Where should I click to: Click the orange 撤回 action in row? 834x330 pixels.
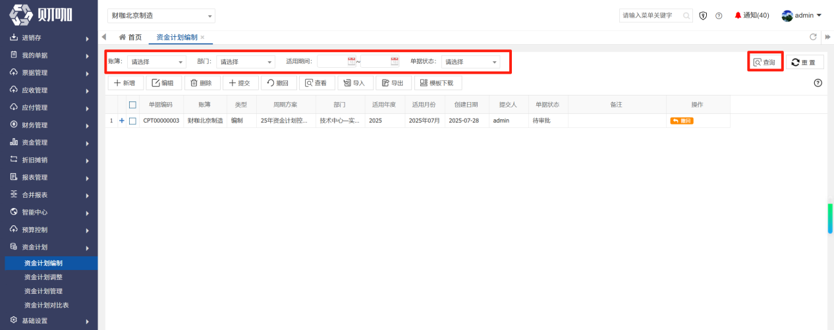[681, 121]
